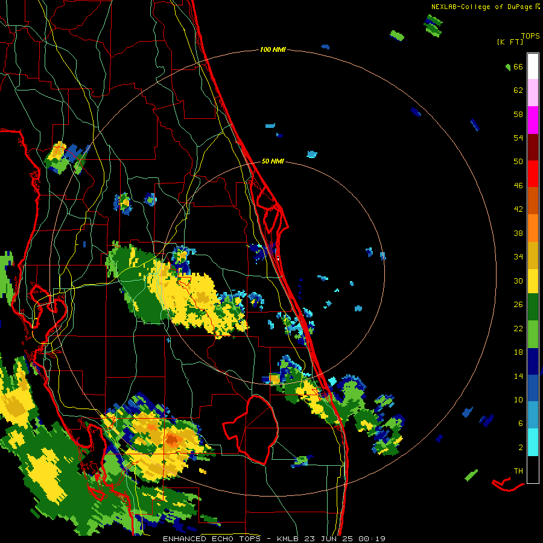Click the 50 scale label in the legend

[x=518, y=161]
